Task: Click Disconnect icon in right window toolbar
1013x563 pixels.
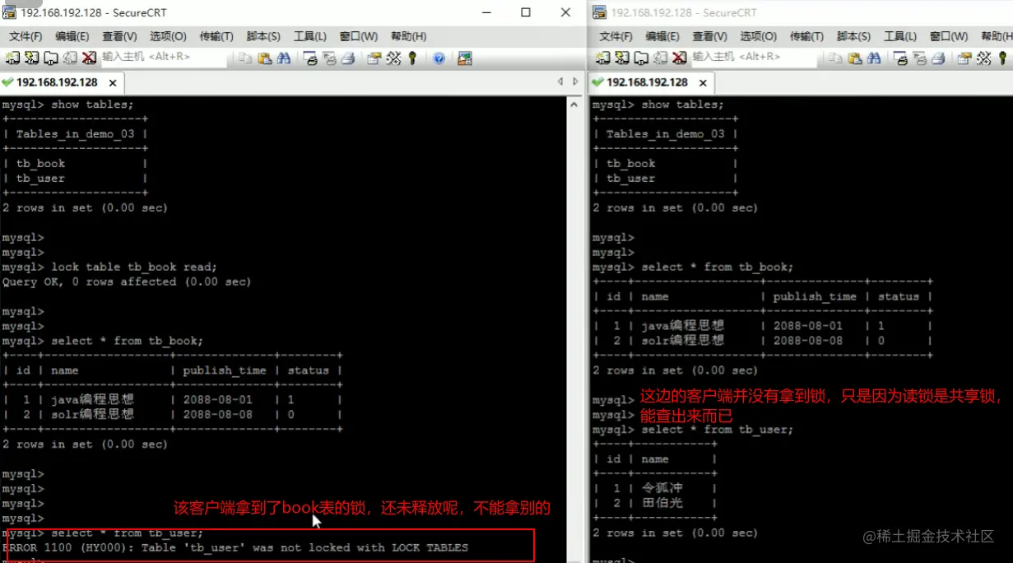Action: click(679, 58)
